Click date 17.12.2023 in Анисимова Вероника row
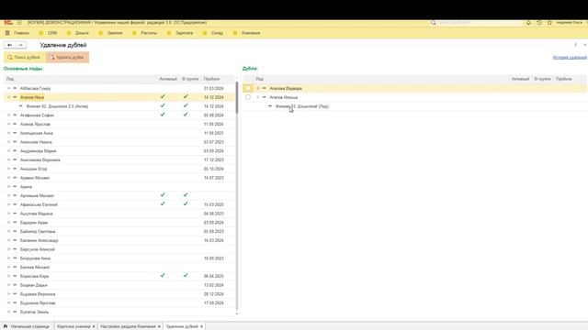This screenshot has height=330, width=588. (x=214, y=160)
